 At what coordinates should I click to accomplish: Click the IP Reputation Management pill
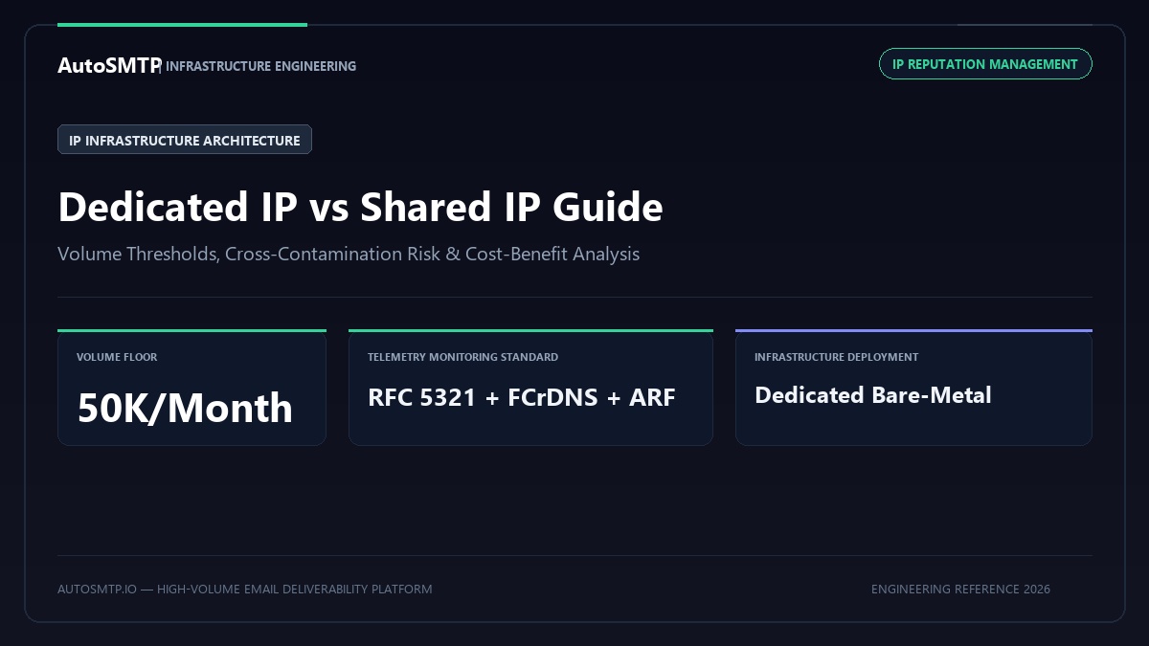pos(985,64)
